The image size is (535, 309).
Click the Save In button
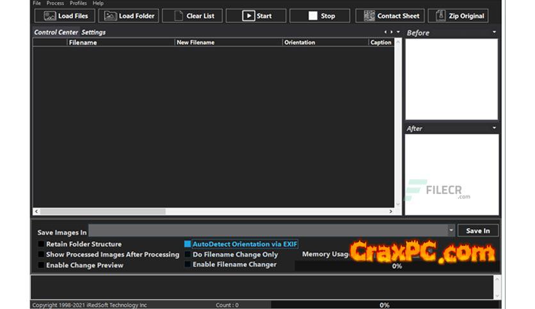[477, 230]
